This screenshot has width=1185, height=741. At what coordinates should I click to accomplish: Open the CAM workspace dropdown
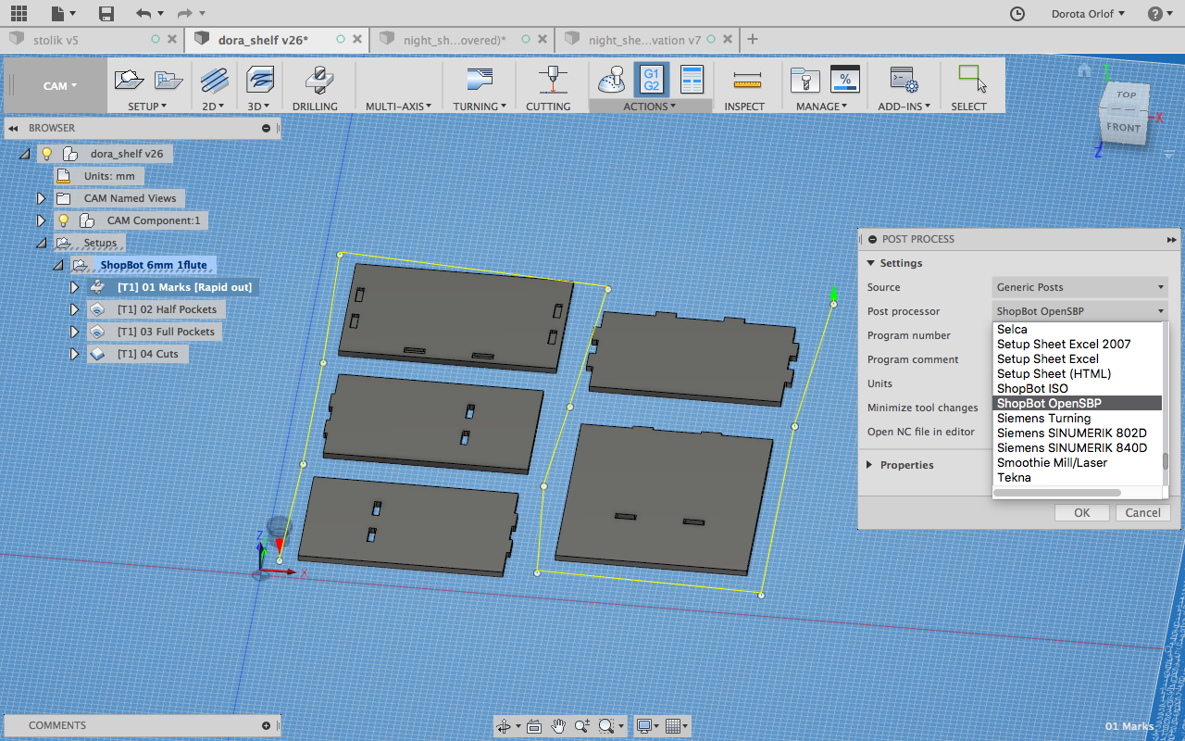click(x=60, y=86)
